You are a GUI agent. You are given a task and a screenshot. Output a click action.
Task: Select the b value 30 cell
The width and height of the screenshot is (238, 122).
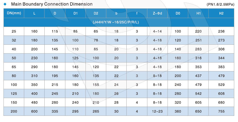pos(116,111)
